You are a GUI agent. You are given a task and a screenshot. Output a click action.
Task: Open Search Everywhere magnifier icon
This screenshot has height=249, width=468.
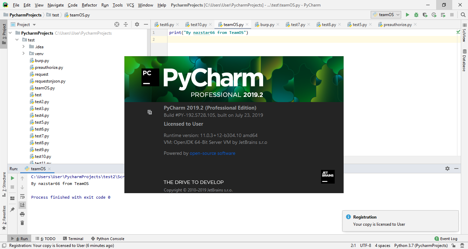pos(463,15)
